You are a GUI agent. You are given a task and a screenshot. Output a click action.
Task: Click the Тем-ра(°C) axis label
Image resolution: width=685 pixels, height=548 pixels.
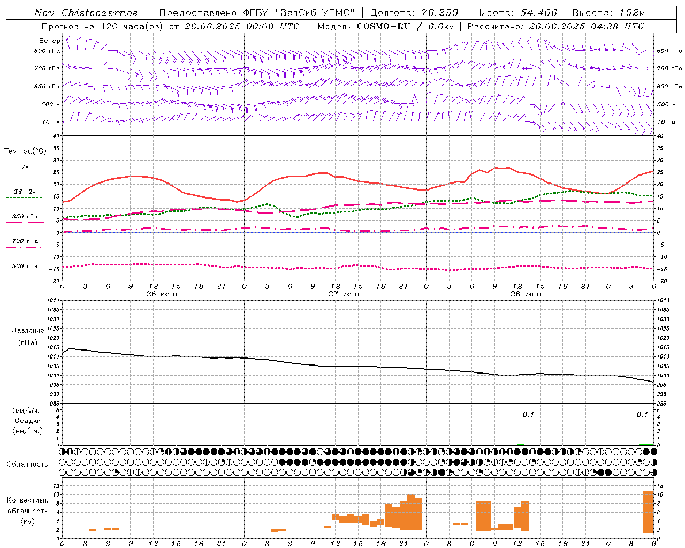click(x=25, y=151)
